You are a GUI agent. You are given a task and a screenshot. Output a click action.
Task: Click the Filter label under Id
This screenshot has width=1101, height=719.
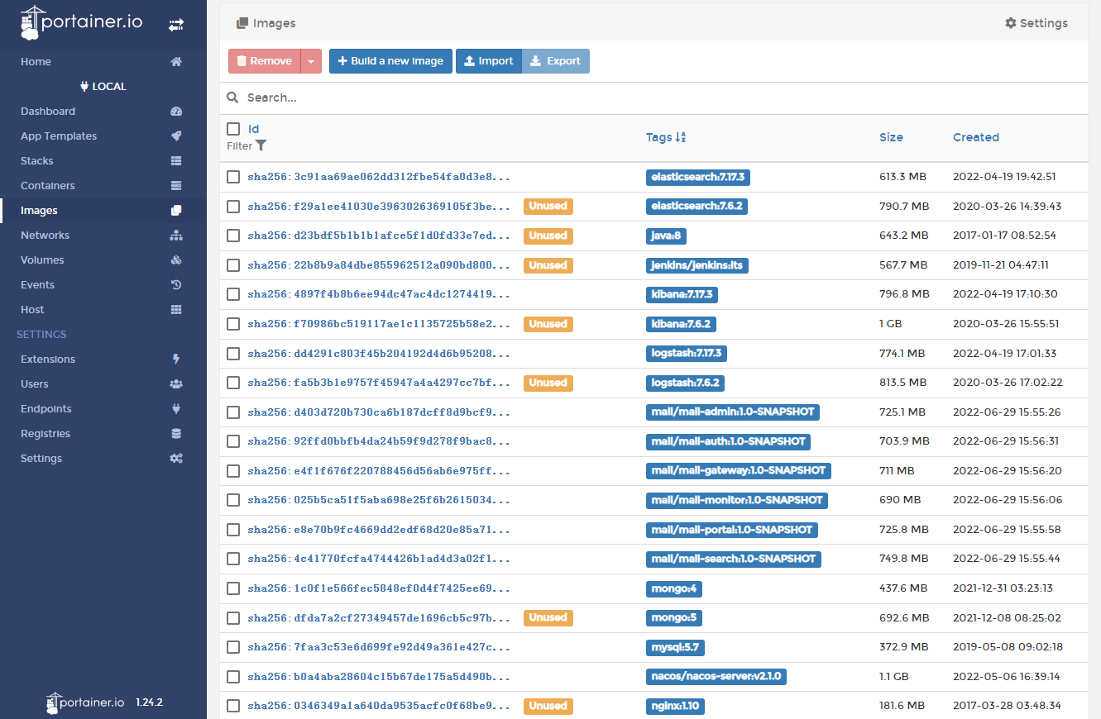point(239,145)
